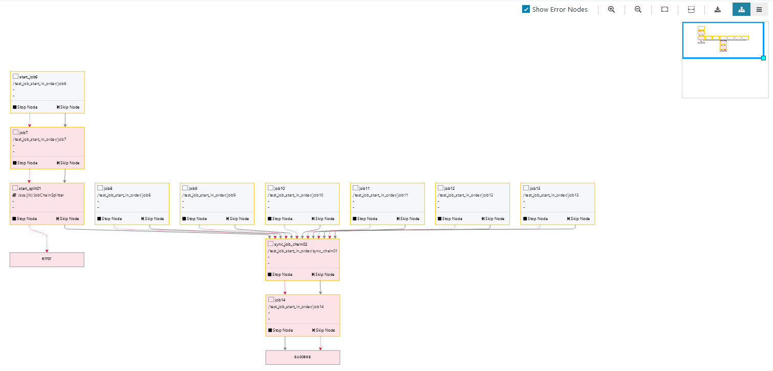
Task: Switch to the list view icon
Action: 759,9
